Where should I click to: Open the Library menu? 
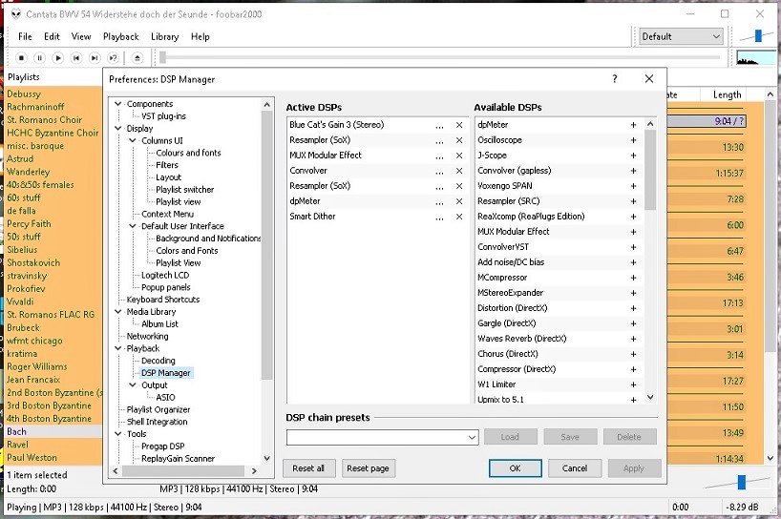(165, 37)
